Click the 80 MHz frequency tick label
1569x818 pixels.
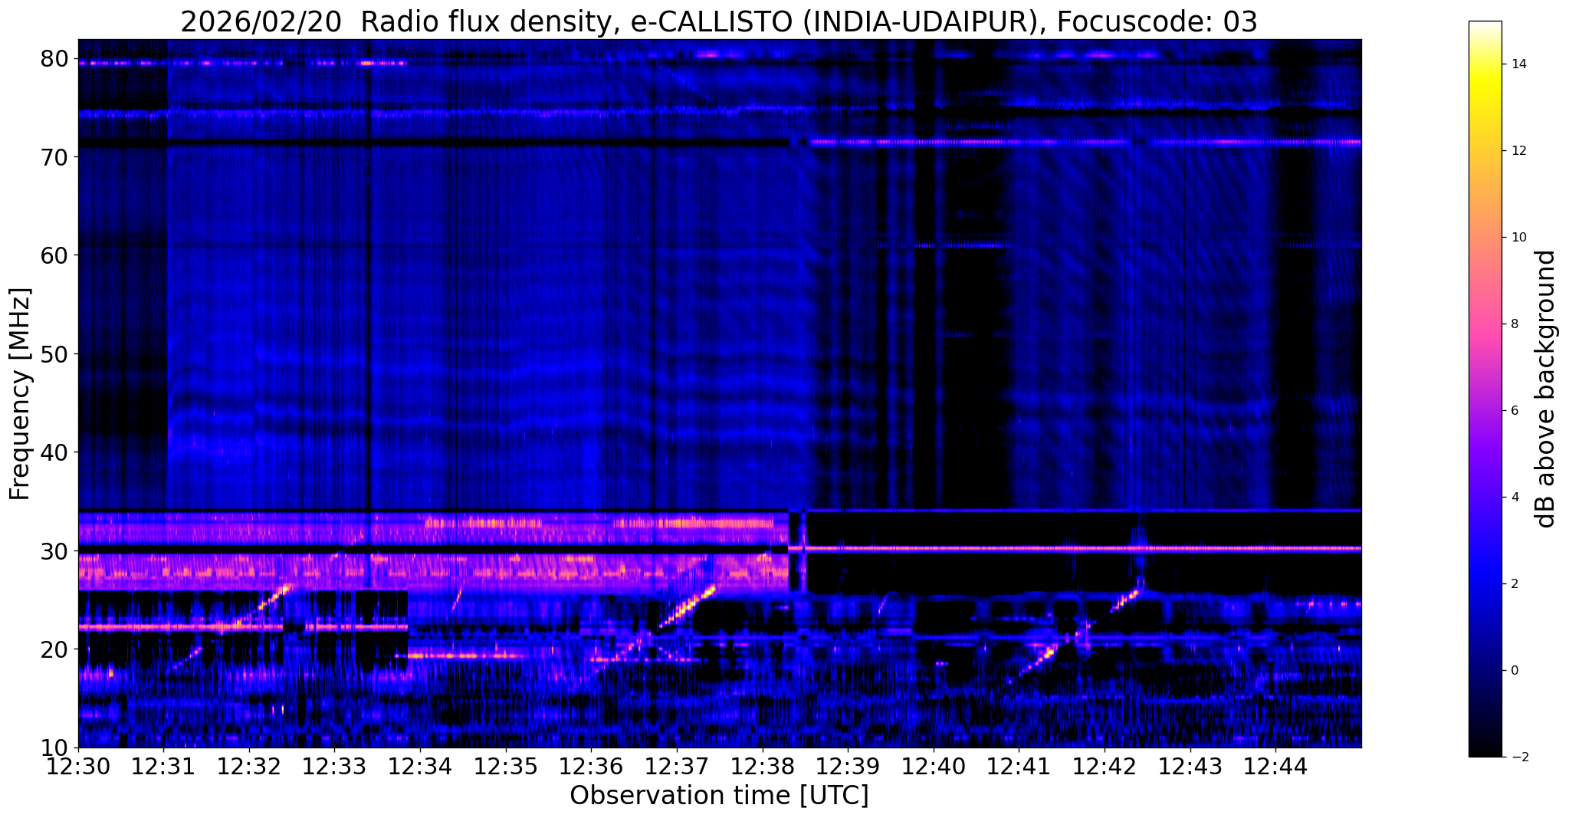pos(54,58)
